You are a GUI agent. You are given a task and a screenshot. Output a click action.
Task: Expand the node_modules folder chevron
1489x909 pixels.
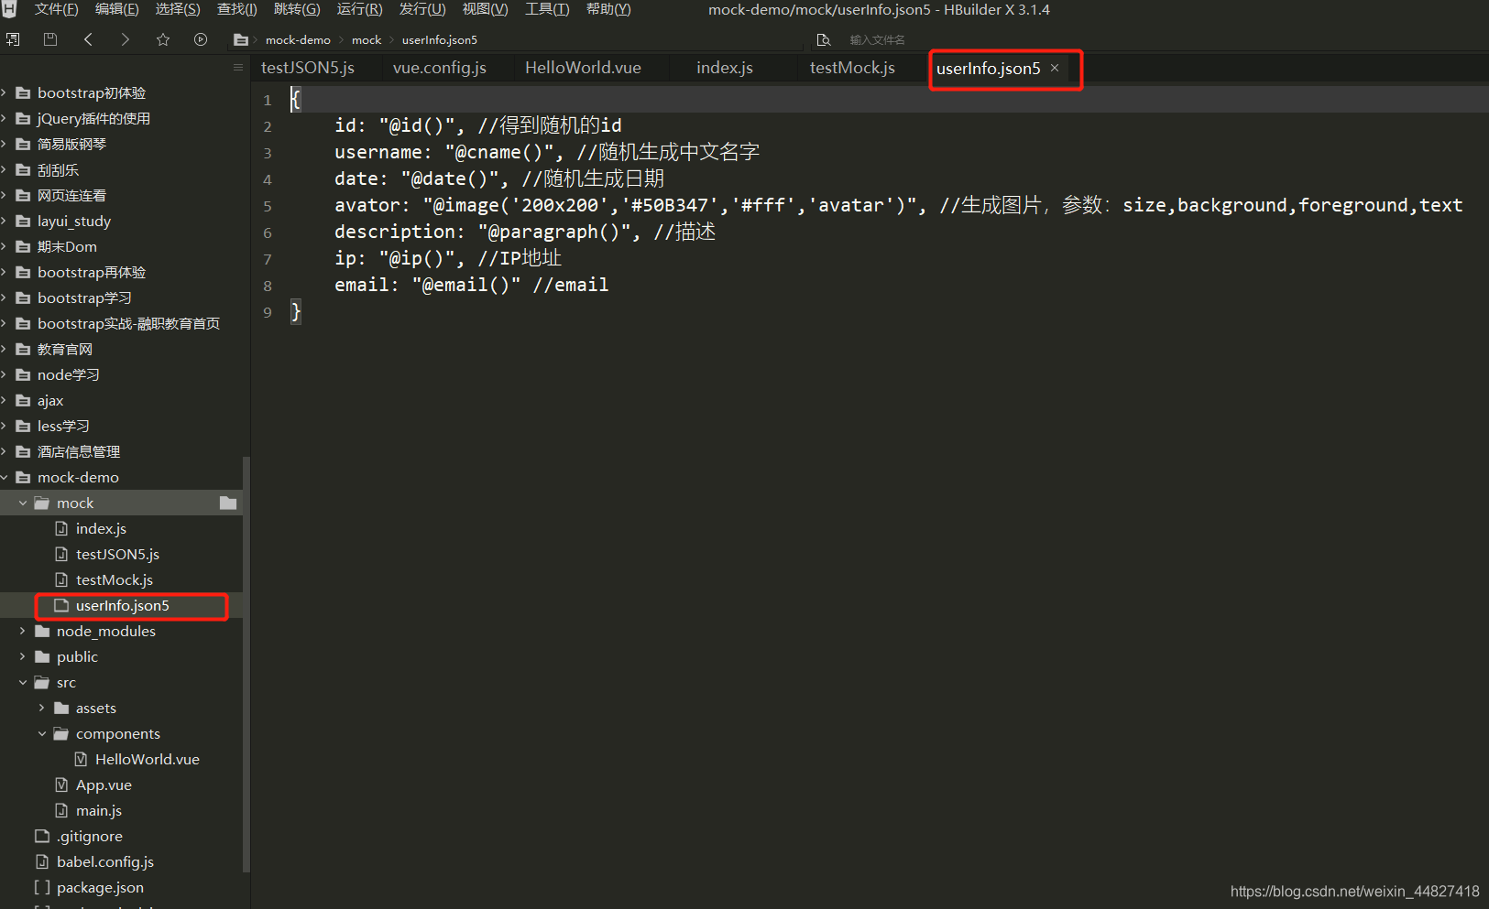tap(23, 631)
